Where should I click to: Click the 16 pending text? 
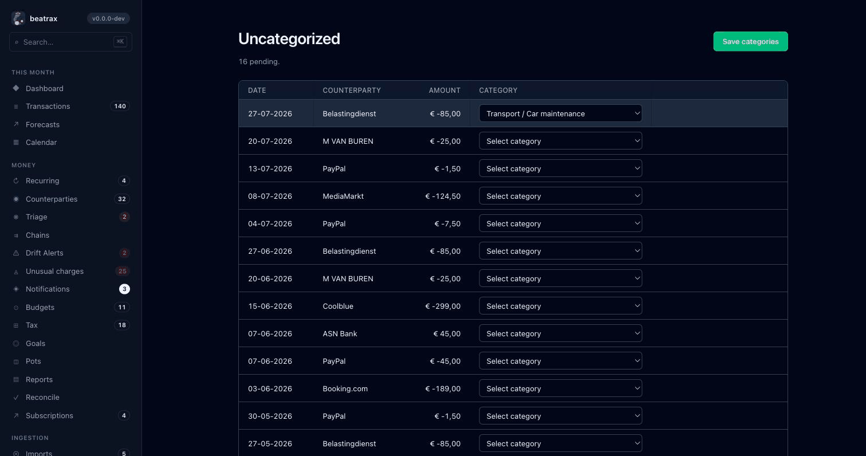click(259, 62)
